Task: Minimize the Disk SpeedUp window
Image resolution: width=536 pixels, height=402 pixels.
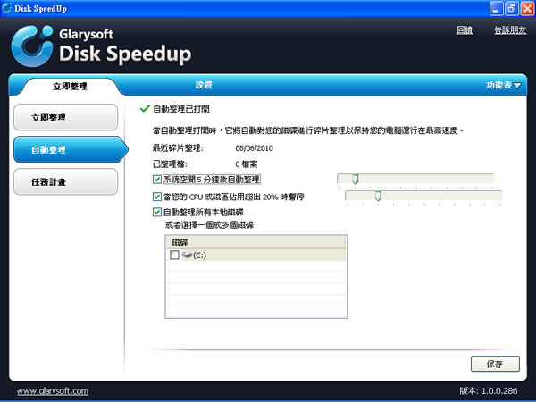Action: pos(497,9)
